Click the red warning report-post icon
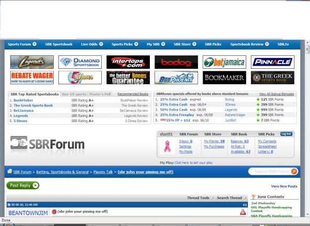The height and width of the screenshot is (226, 310). coord(242,212)
